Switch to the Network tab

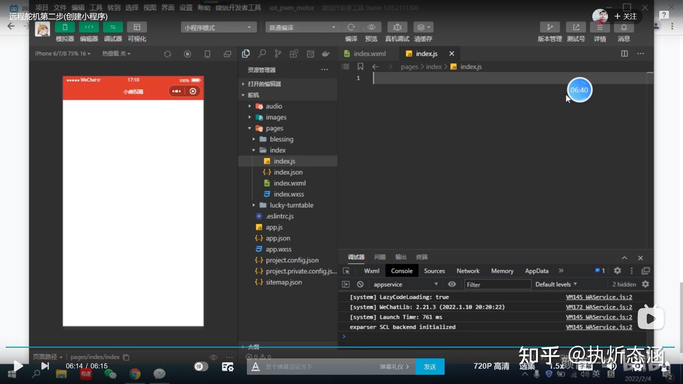(468, 271)
